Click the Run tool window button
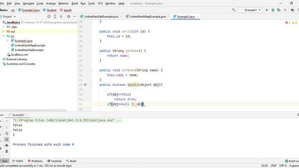The image size is (299, 168). point(4,161)
